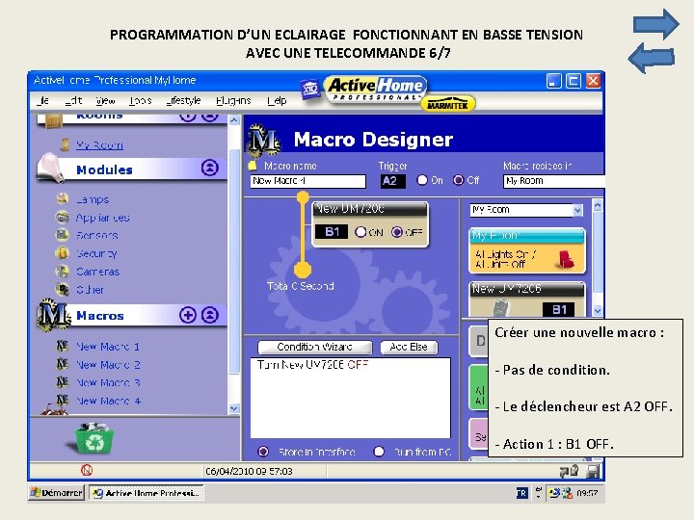Select Appliances in Modules list
This screenshot has width=694, height=520.
103,218
